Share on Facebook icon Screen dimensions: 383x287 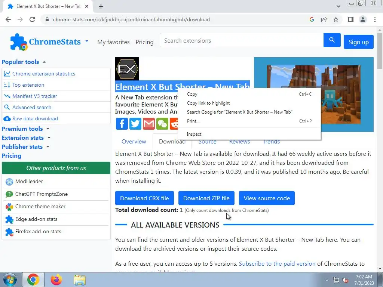click(x=122, y=123)
